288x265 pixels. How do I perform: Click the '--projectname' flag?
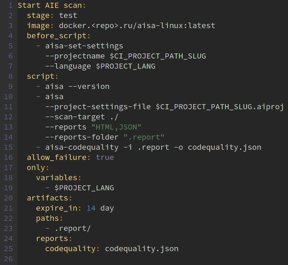point(75,57)
